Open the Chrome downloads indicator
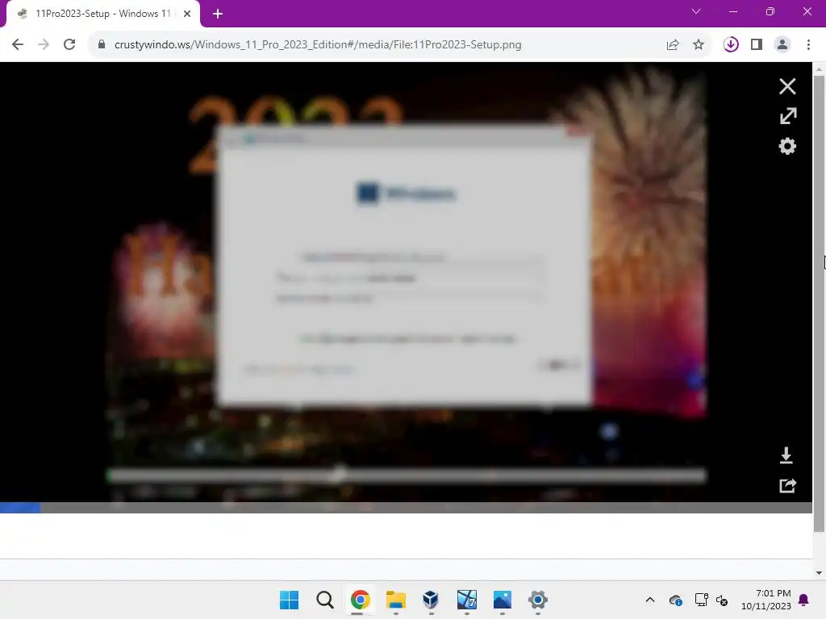826x619 pixels. click(x=731, y=45)
